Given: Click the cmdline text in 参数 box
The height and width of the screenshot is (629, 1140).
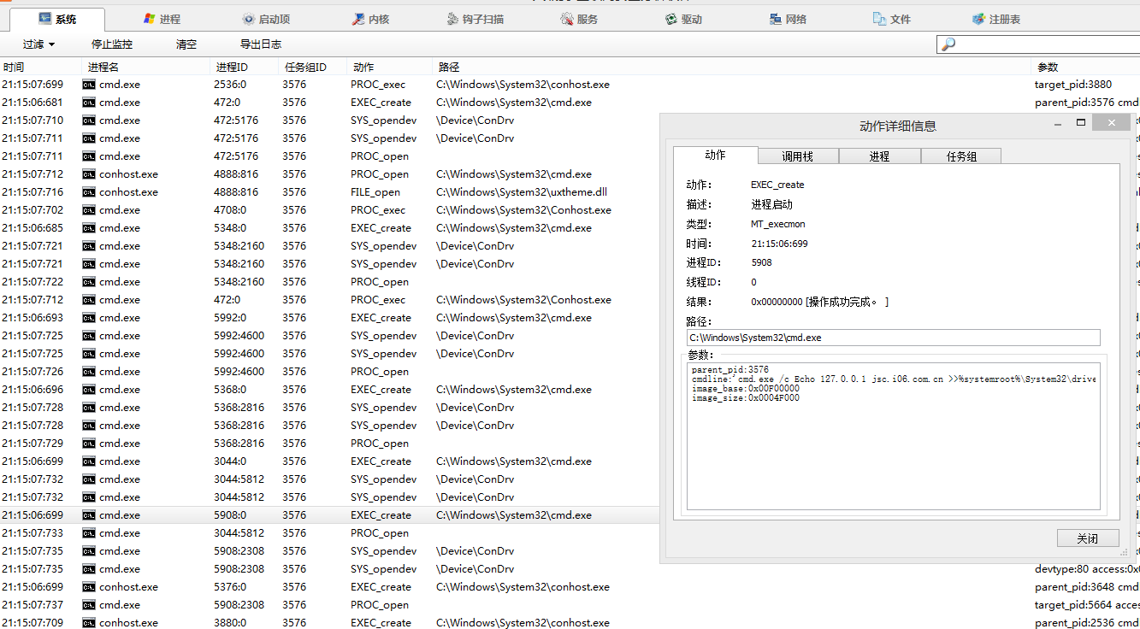Looking at the screenshot, I should pyautogui.click(x=893, y=379).
